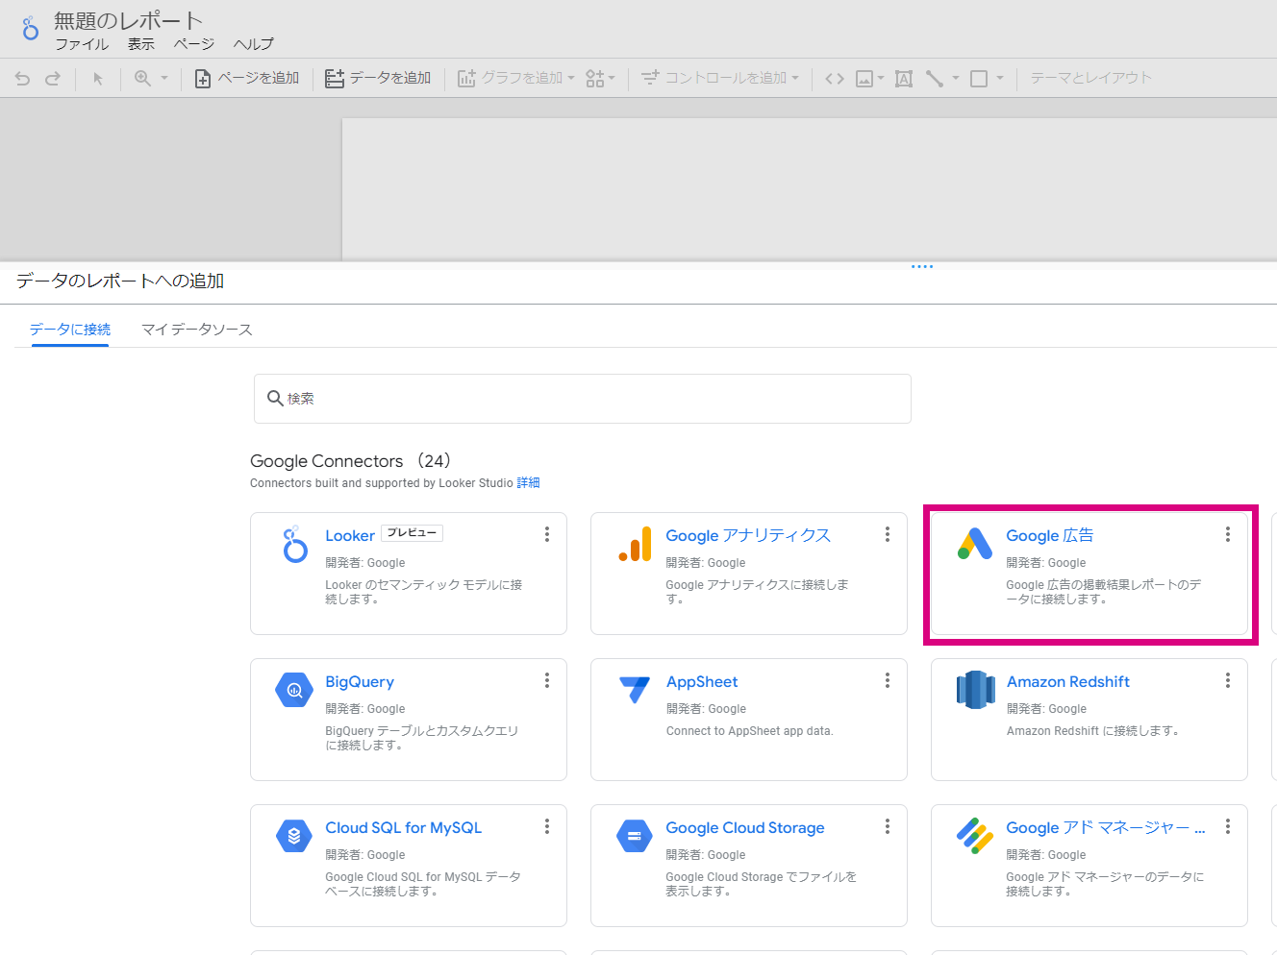Select the AppSheet connector title
This screenshot has height=955, width=1277.
pos(702,682)
